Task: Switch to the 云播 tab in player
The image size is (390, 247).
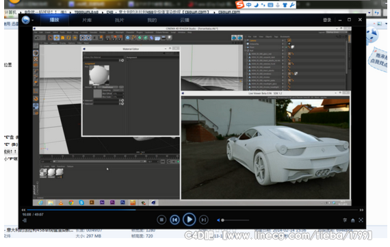Action: pyautogui.click(x=185, y=20)
